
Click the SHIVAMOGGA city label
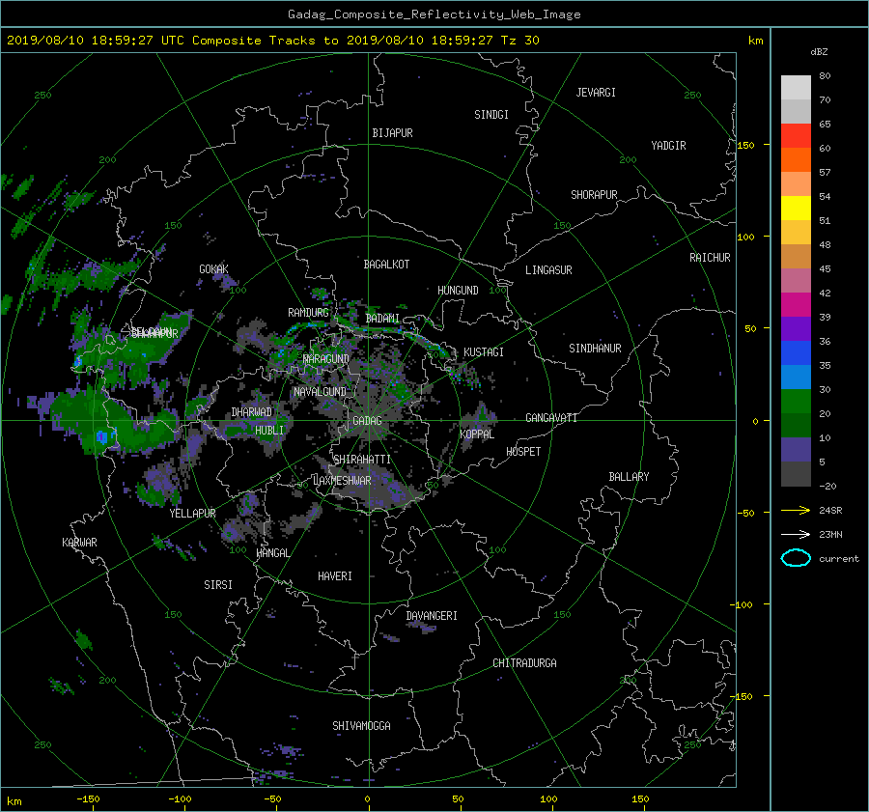(x=361, y=726)
